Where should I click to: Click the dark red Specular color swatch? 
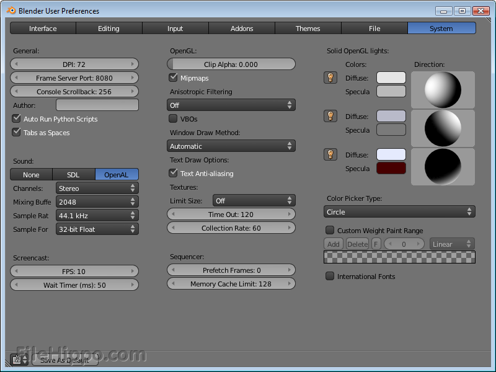[x=391, y=167]
